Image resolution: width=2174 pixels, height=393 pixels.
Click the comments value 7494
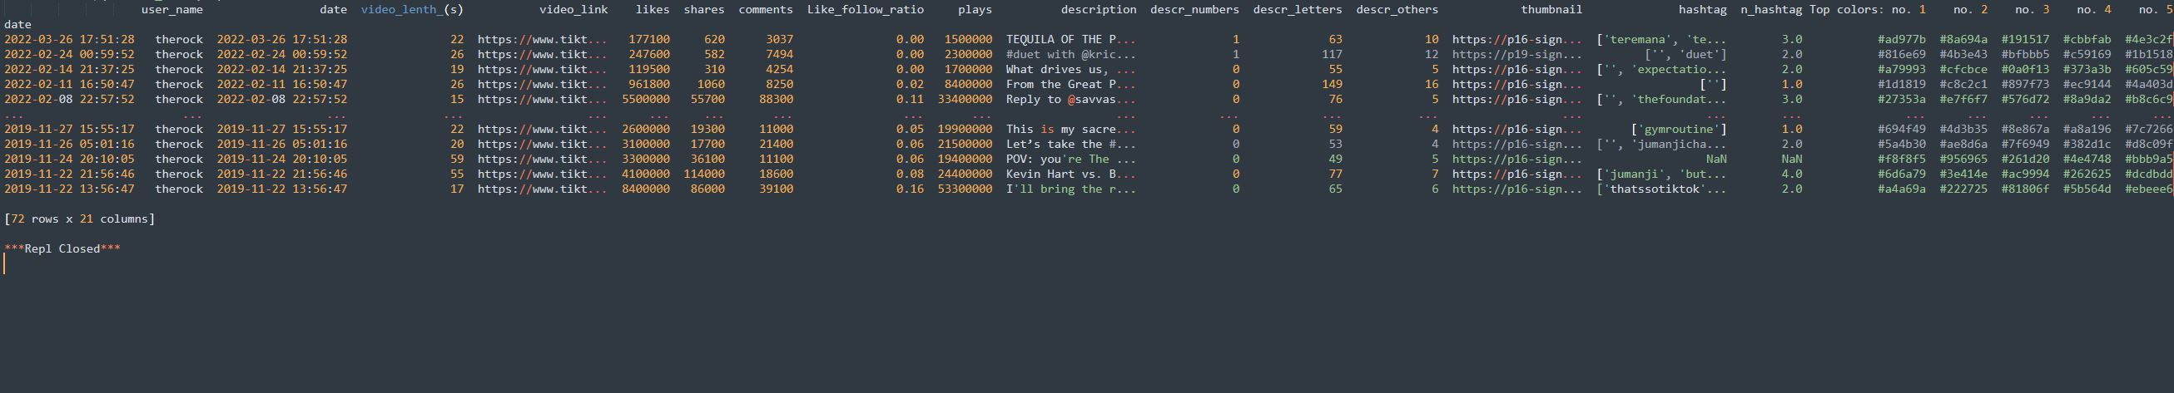pyautogui.click(x=779, y=55)
